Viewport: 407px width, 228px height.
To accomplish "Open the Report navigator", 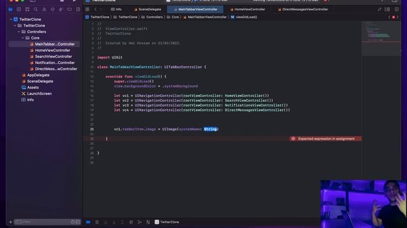I will pyautogui.click(x=78, y=9).
